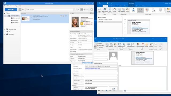Switch to list view in ScanSnap Home
This screenshot has height=96, width=171.
(x=82, y=10)
